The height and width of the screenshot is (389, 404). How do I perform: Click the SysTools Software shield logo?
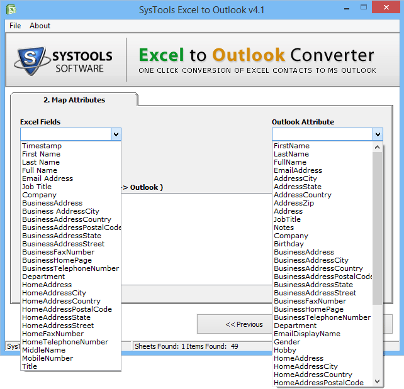(31, 61)
